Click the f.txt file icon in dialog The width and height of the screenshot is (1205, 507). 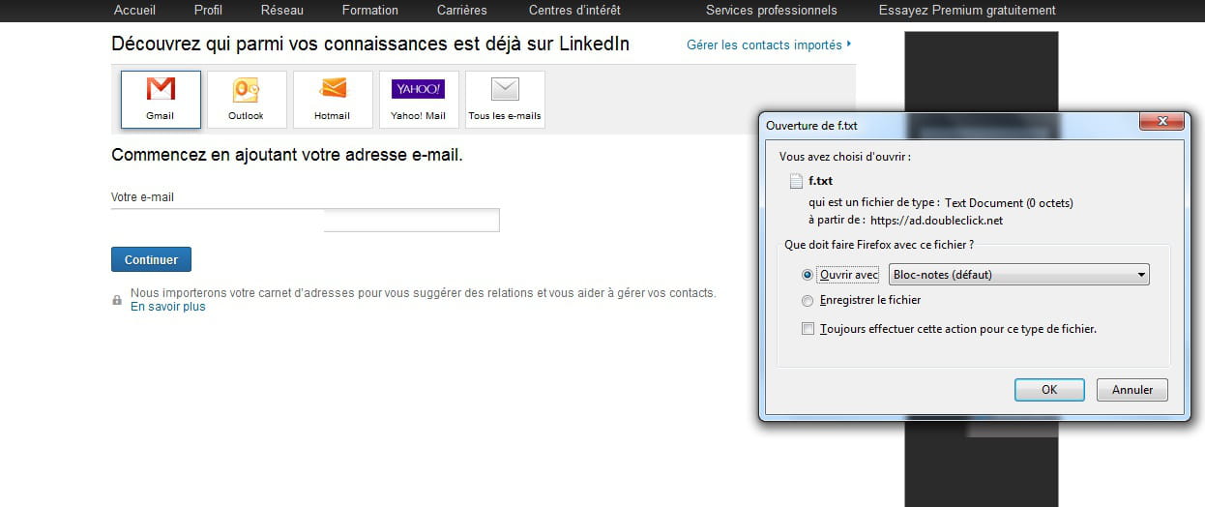click(x=796, y=181)
